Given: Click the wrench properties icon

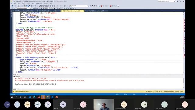Looking at the screenshot, I should (x=92, y=6).
